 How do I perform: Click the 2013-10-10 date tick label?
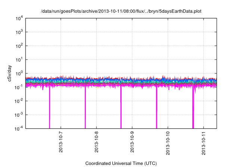168,143
